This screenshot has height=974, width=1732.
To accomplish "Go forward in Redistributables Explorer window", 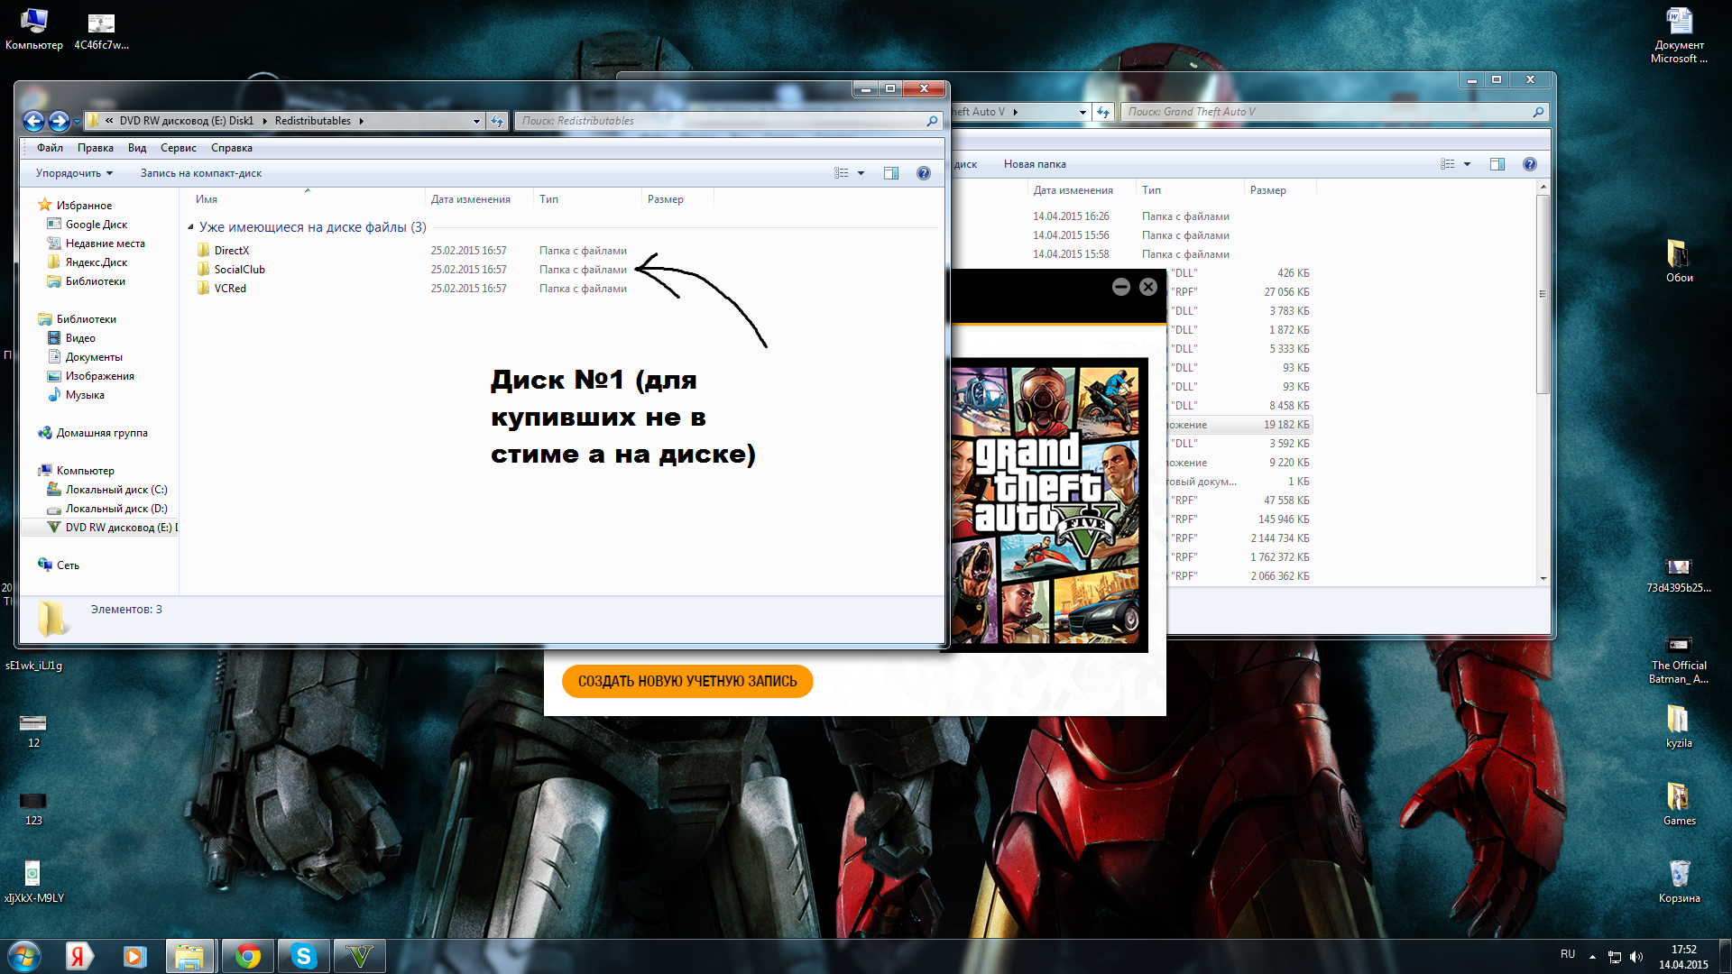I will (x=59, y=121).
